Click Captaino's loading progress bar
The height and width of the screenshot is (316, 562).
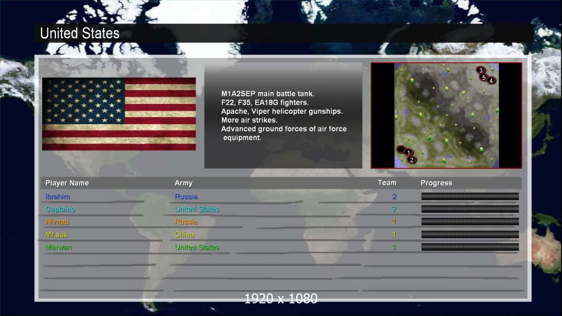coord(470,209)
